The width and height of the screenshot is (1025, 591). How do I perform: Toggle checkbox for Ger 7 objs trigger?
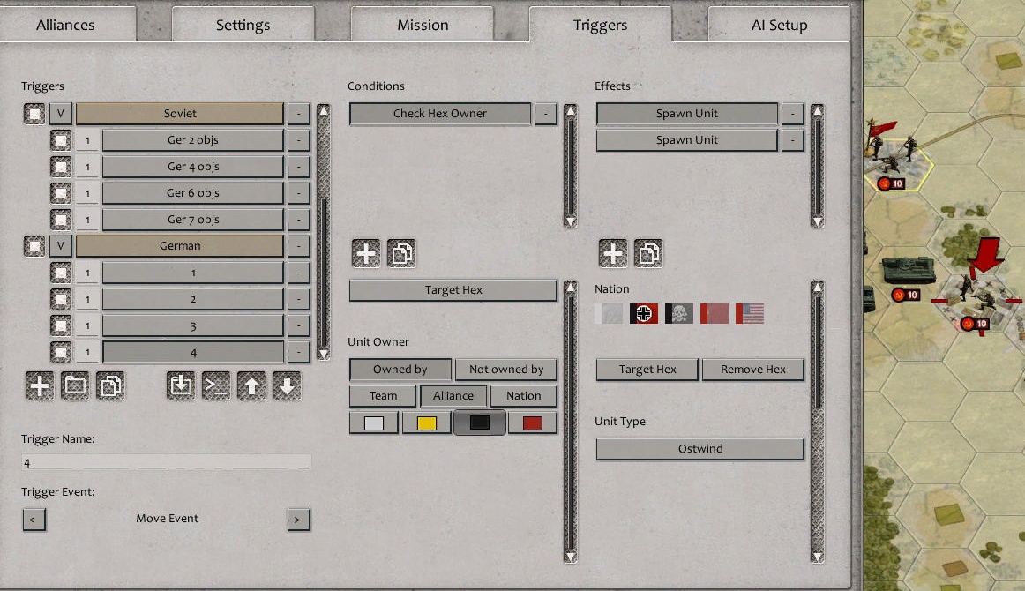tap(61, 220)
